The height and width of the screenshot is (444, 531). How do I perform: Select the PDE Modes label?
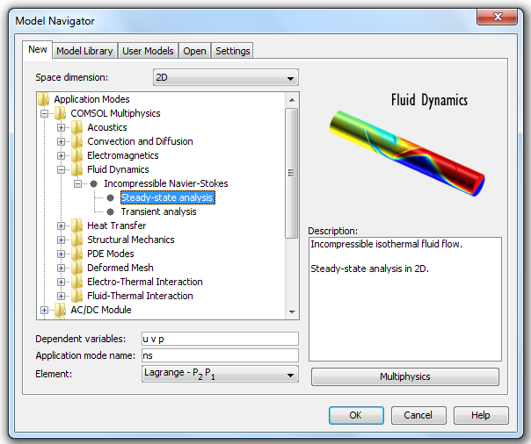click(x=111, y=254)
